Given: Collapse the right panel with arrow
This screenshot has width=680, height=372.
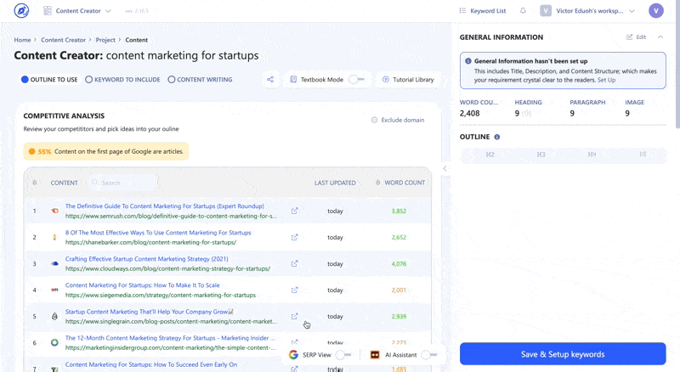Looking at the screenshot, I should click(x=445, y=168).
